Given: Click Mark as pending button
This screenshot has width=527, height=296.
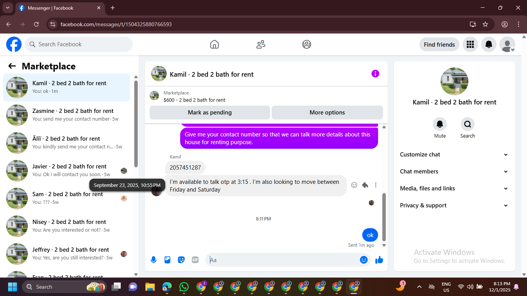Looking at the screenshot, I should tap(210, 113).
